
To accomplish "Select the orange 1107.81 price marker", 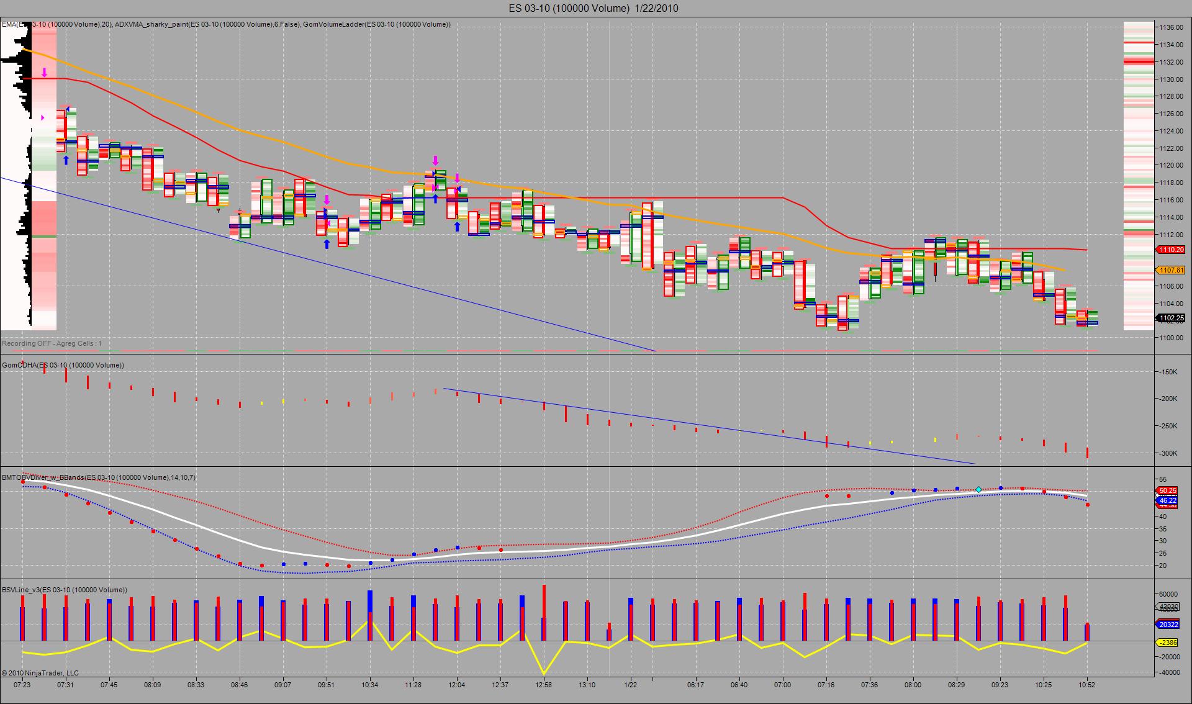I will click(1170, 270).
